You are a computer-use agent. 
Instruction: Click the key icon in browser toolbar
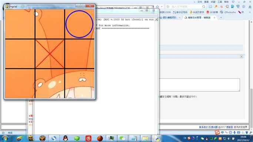[x=216, y=7]
